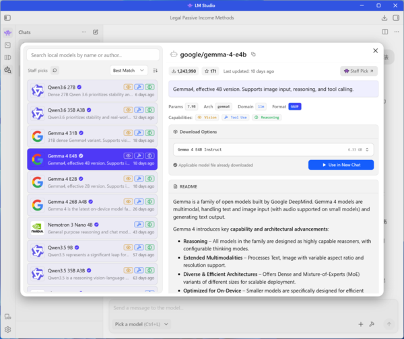Open the tools wrench icon in chat input
This screenshot has height=339, width=404.
pyautogui.click(x=372, y=324)
